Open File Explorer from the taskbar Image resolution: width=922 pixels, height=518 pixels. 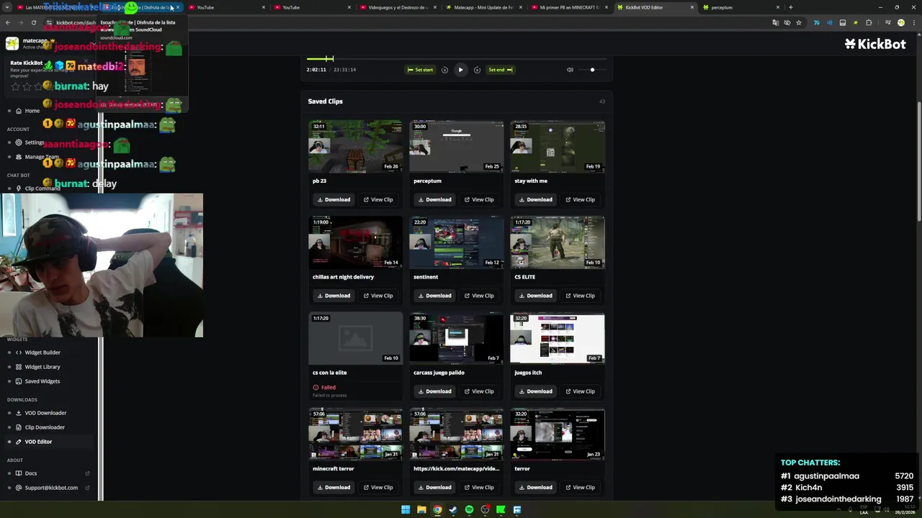coord(421,509)
